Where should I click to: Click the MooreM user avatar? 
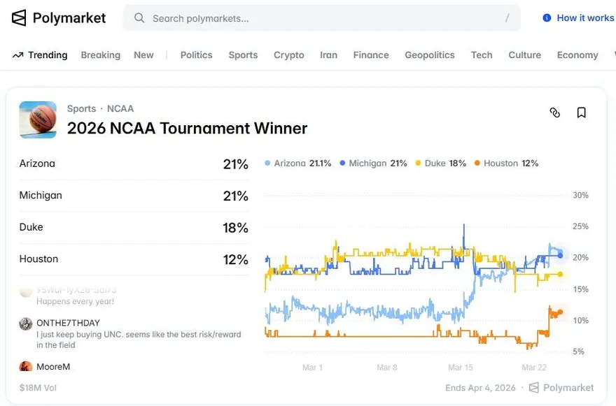[x=26, y=367]
